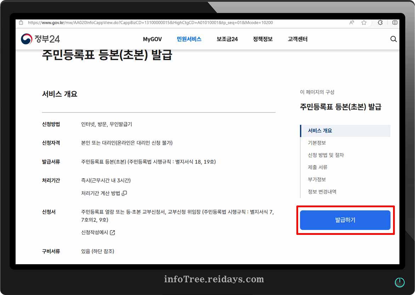Activate the Read Aloud icon in the toolbar
This screenshot has height=295, width=415.
pos(351,22)
